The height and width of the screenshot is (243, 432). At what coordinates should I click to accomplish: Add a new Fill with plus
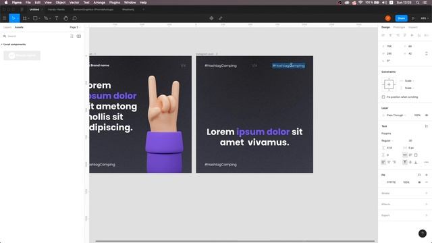427,175
